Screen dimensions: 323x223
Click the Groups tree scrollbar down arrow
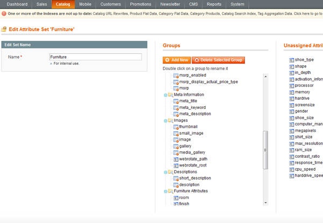265,203
